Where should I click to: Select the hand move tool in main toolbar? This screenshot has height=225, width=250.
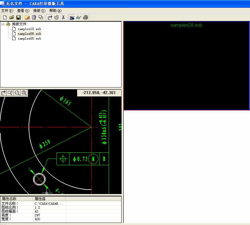click(x=50, y=17)
